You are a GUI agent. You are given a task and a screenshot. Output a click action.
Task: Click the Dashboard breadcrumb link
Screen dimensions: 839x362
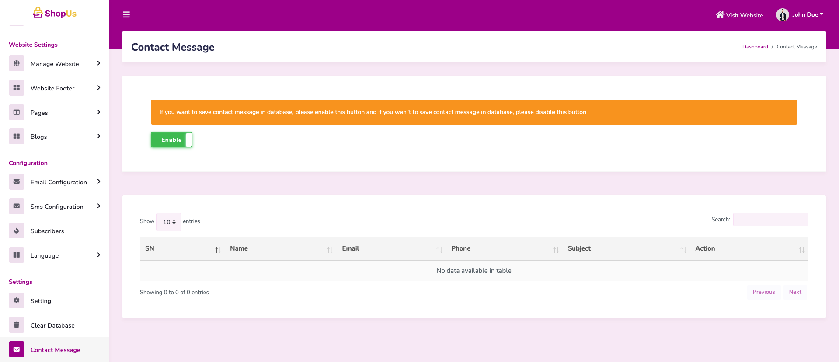755,47
